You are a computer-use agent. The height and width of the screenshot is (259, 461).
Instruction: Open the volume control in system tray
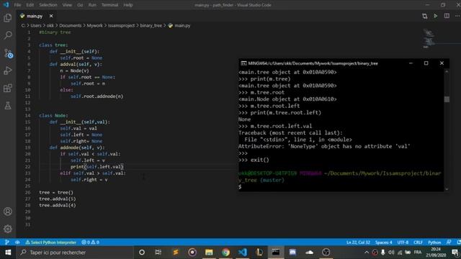click(391, 253)
